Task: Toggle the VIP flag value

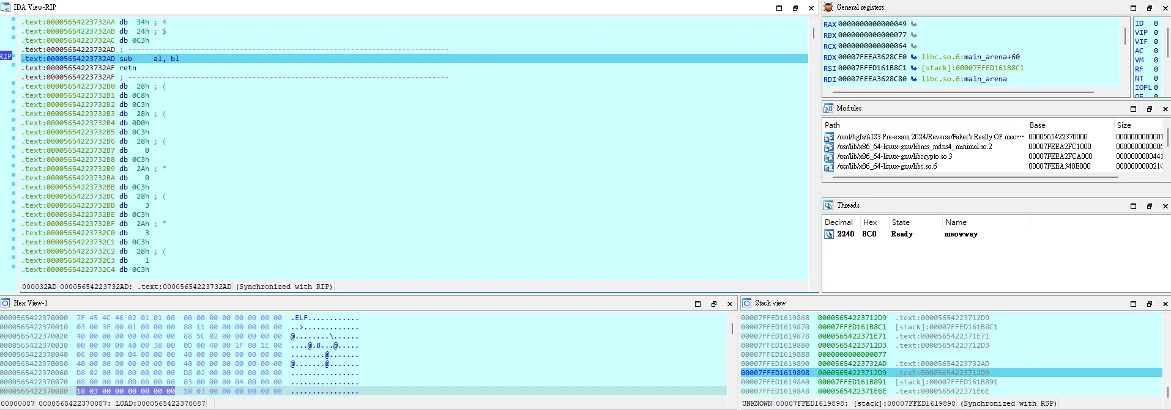Action: click(x=1156, y=33)
